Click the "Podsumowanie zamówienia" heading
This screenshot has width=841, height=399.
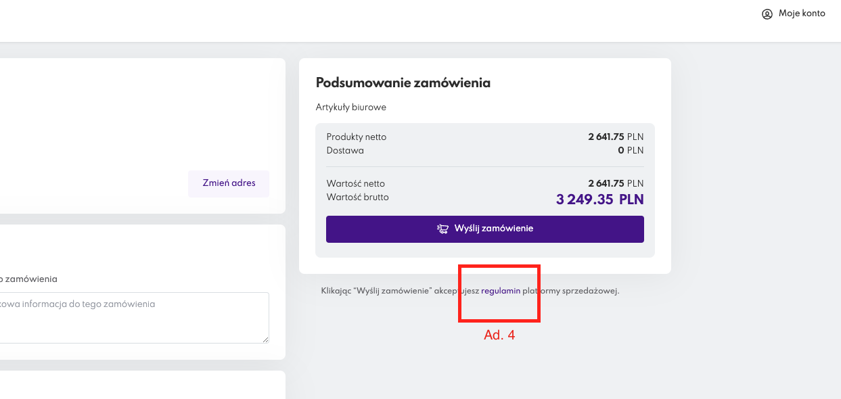[x=403, y=83]
